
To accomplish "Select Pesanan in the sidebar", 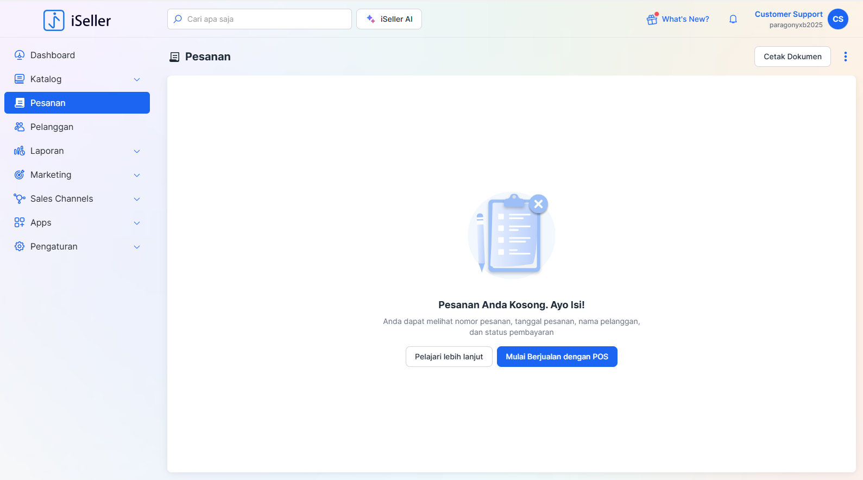I will point(77,103).
